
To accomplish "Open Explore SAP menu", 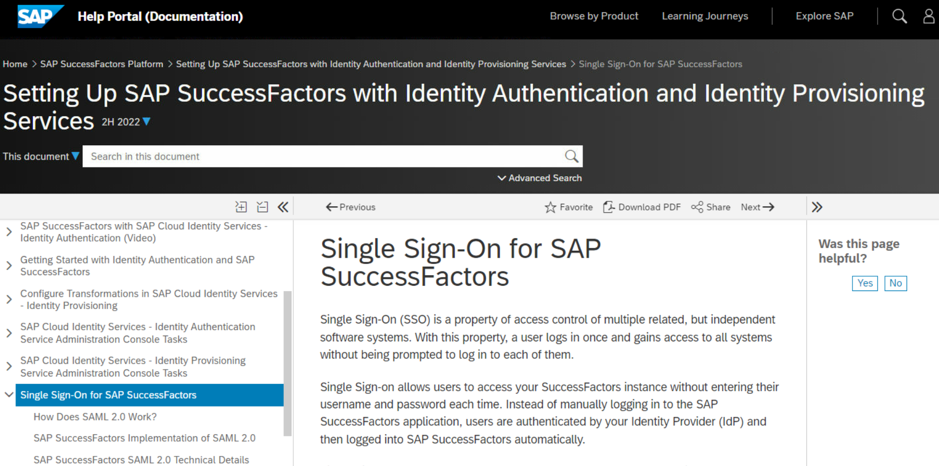I will 824,16.
